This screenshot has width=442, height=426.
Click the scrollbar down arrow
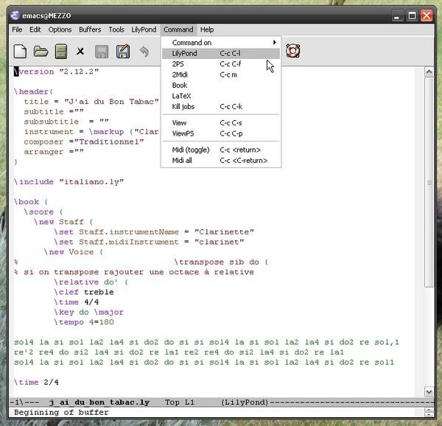click(x=429, y=391)
